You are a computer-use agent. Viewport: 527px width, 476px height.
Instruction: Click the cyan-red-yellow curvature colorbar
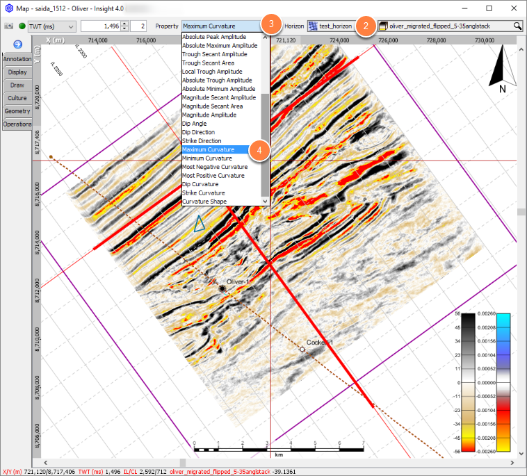[x=503, y=382]
